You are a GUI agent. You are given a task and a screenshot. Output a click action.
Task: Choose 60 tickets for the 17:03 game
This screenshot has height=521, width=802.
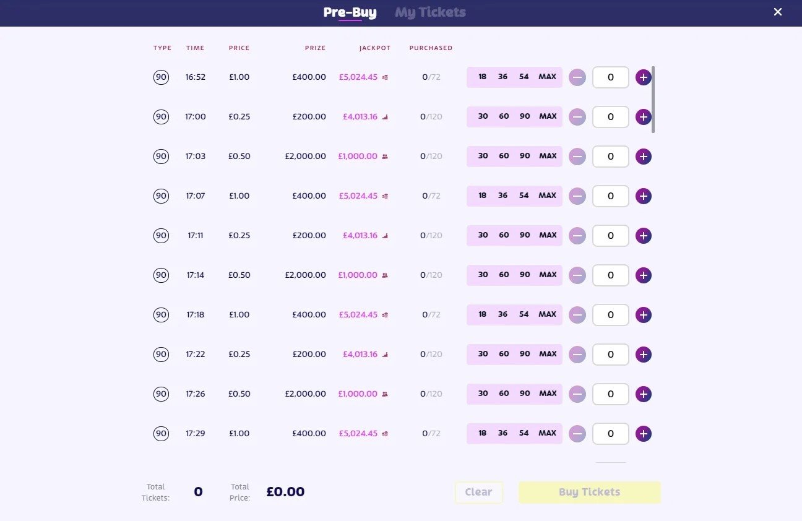pyautogui.click(x=504, y=156)
